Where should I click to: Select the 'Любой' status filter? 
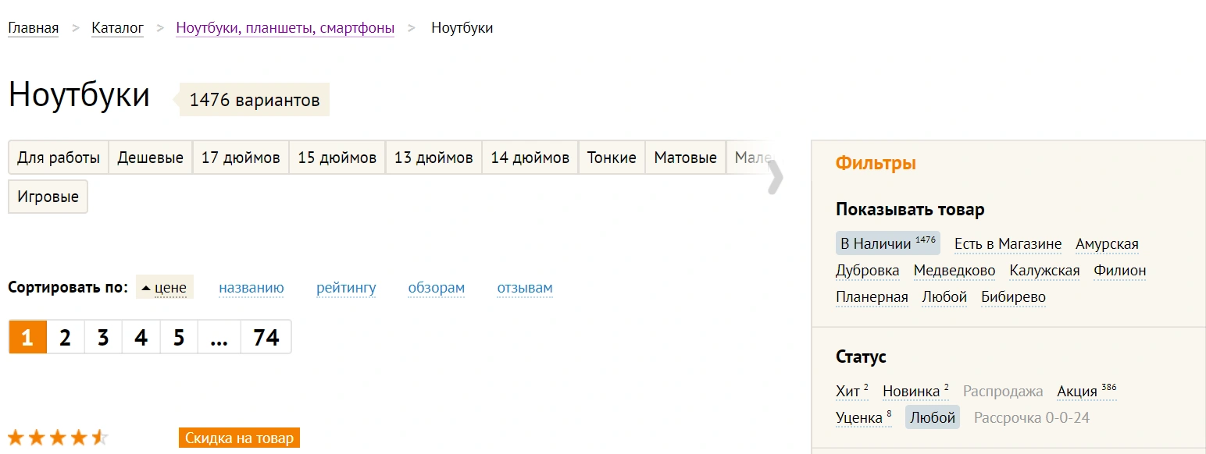[931, 417]
